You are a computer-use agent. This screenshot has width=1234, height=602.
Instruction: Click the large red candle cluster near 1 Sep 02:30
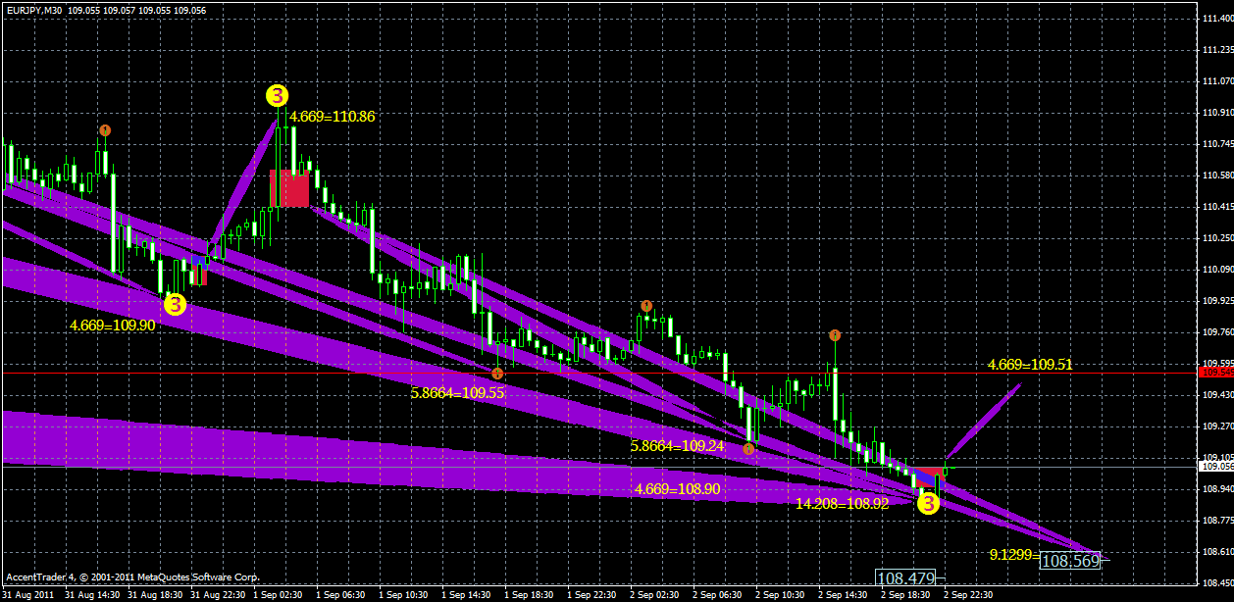(x=289, y=189)
